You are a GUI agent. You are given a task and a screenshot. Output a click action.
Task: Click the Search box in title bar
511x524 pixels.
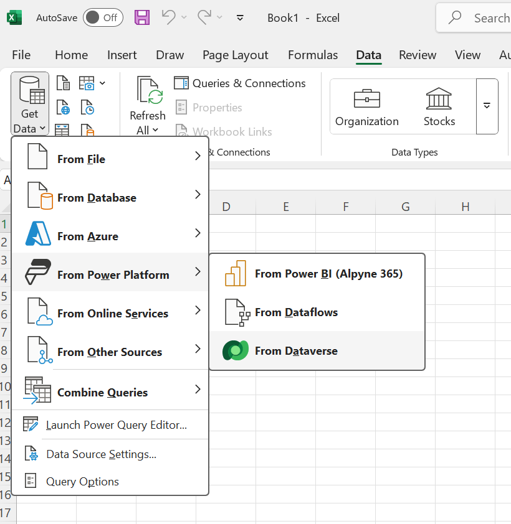coord(474,17)
